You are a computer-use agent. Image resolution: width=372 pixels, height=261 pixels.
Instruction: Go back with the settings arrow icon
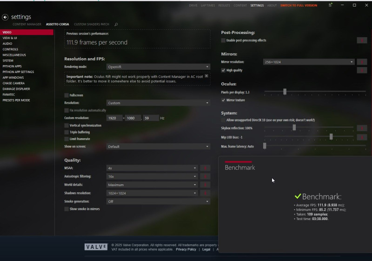coord(5,17)
